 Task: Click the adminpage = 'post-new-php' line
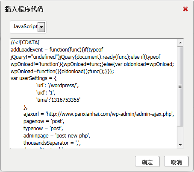[x=57, y=136]
